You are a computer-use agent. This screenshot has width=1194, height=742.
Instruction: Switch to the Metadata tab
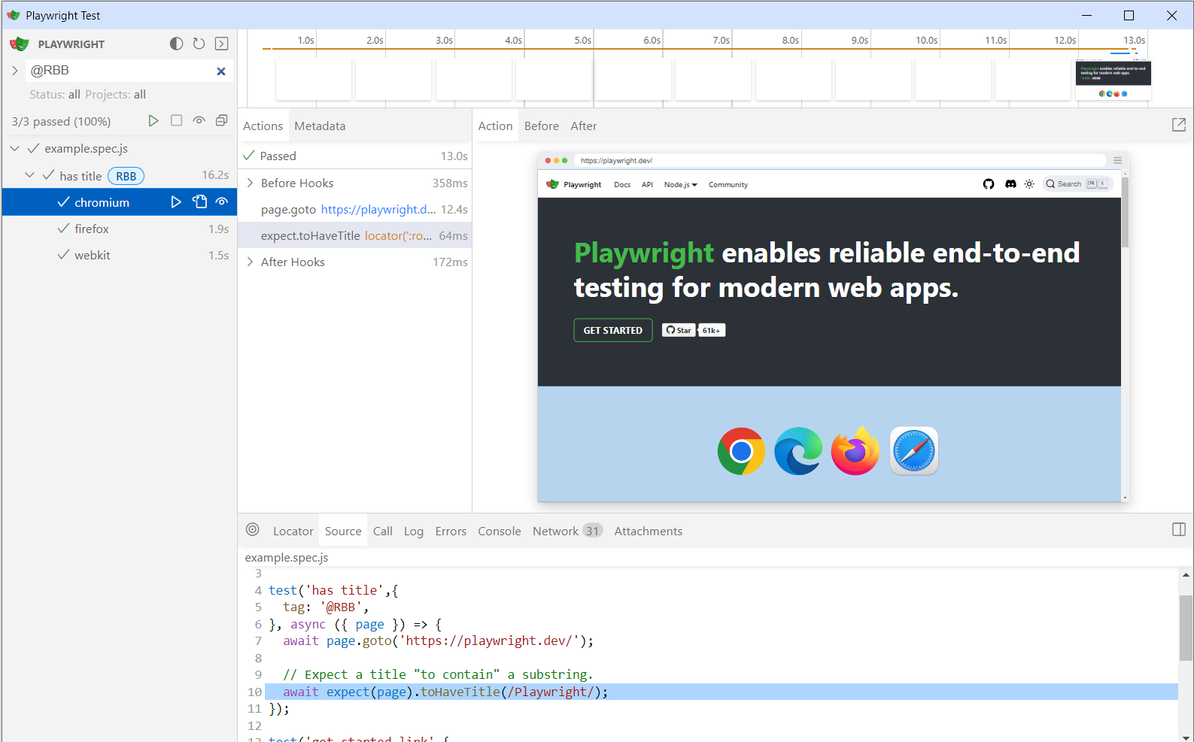[x=320, y=126]
